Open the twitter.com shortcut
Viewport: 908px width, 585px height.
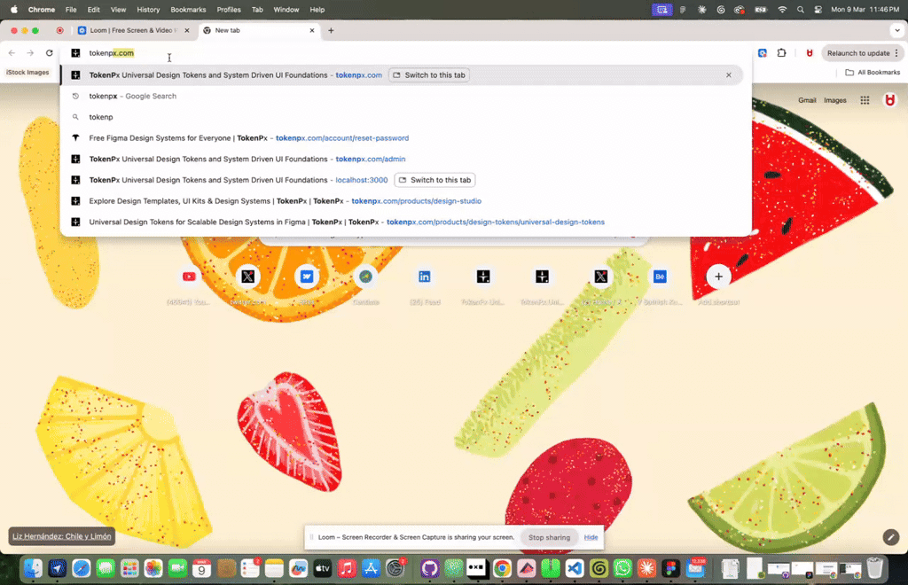coord(248,277)
